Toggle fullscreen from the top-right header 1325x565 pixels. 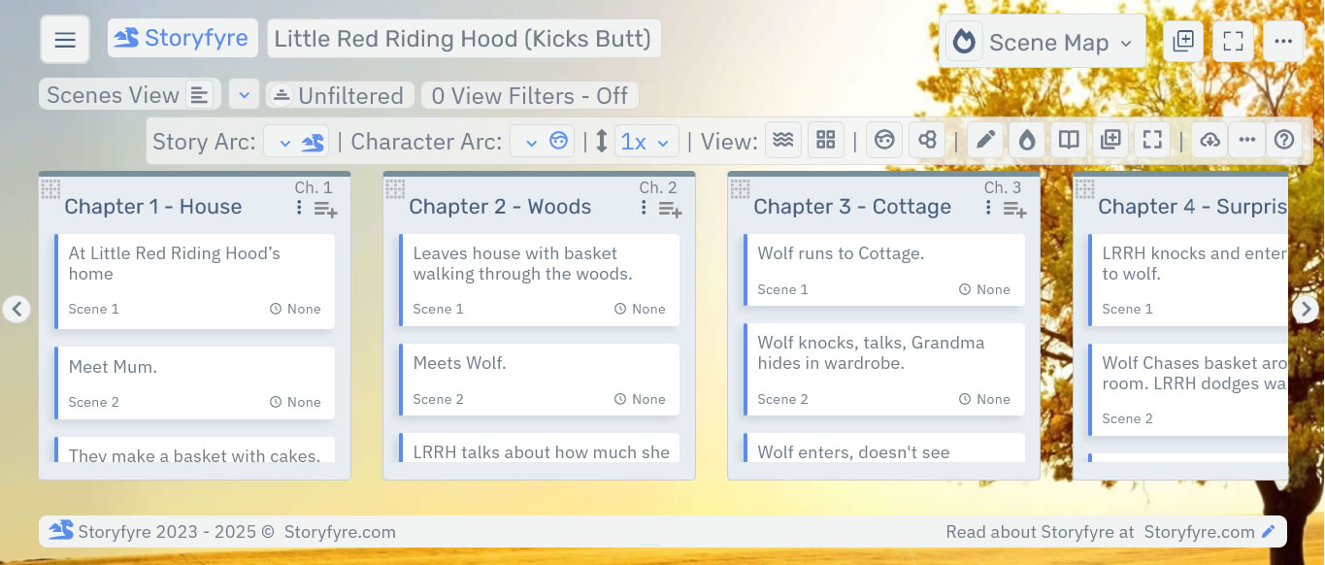pyautogui.click(x=1233, y=41)
